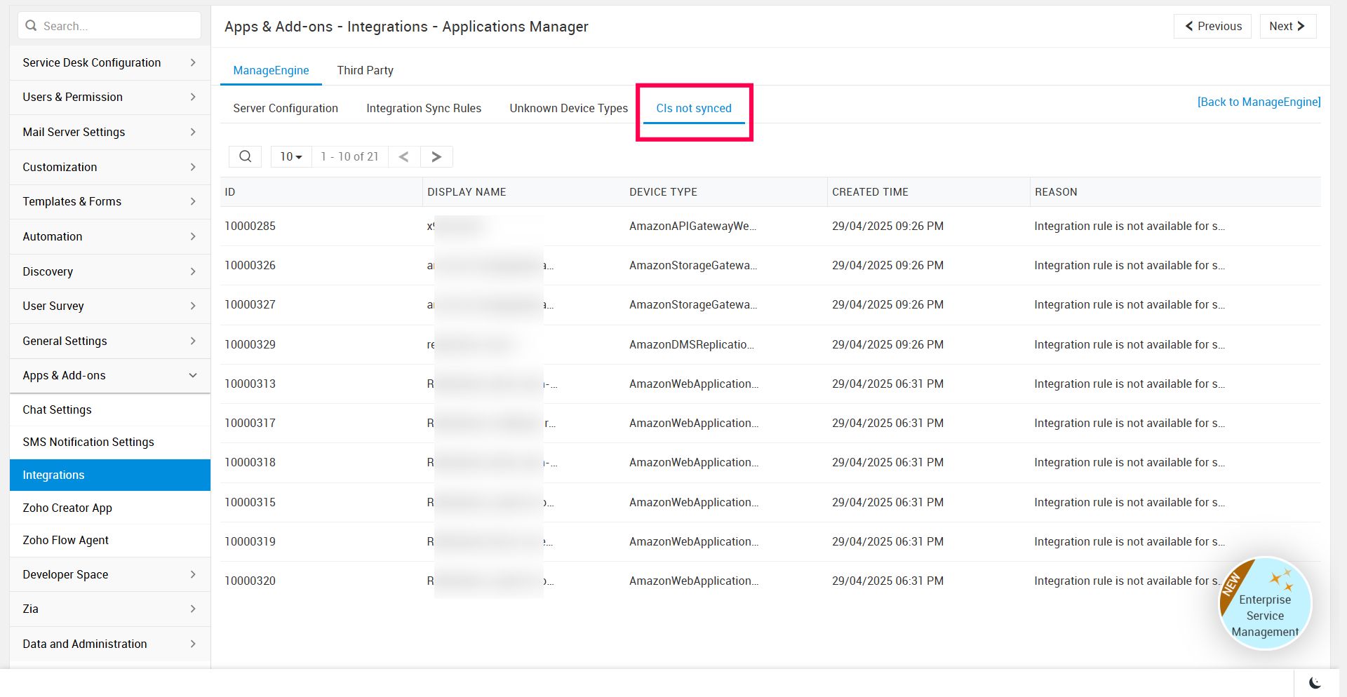
Task: Open the Integration Sync Rules tab
Action: [424, 108]
